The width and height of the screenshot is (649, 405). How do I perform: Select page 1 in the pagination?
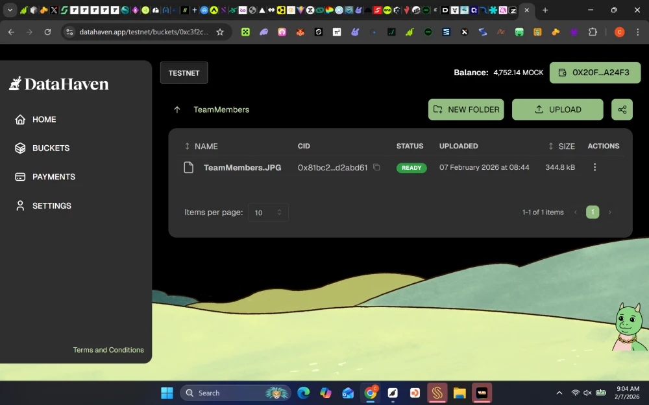pyautogui.click(x=593, y=213)
